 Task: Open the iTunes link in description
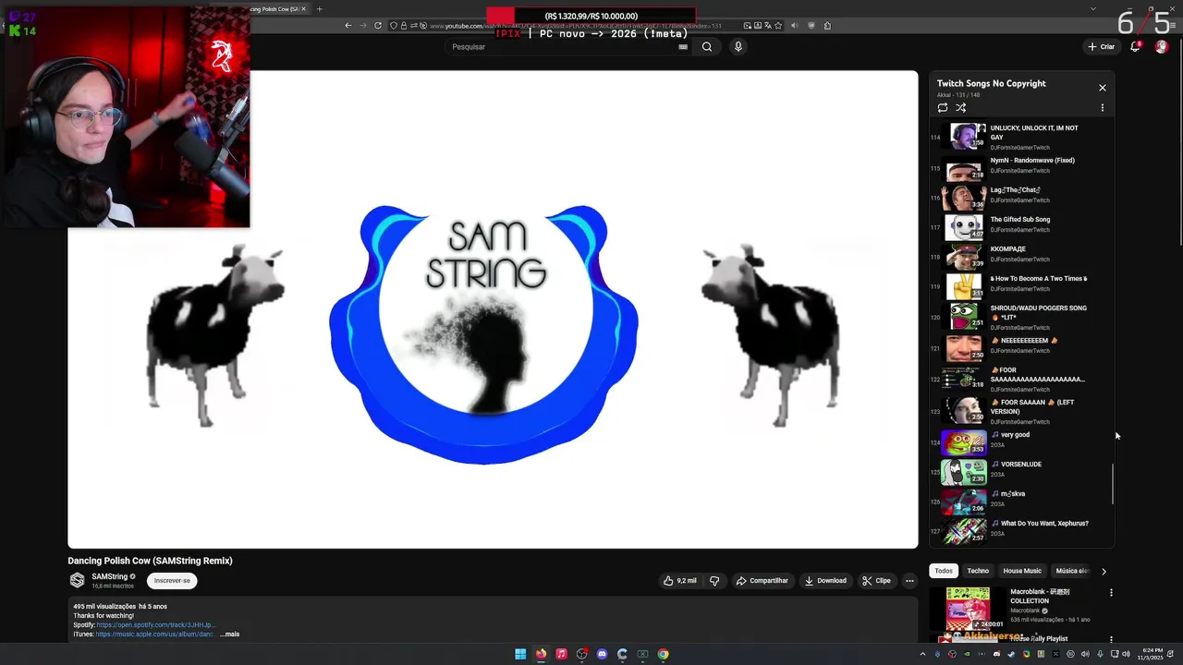click(155, 635)
